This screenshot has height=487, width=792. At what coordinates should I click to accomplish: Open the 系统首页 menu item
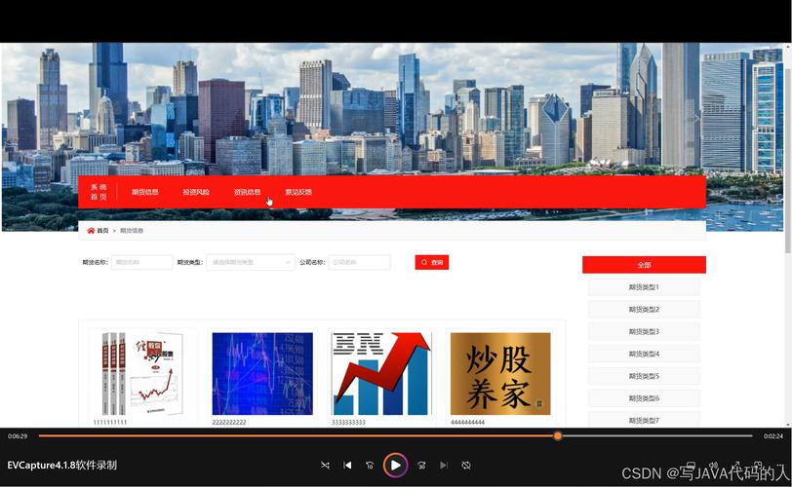coord(99,192)
